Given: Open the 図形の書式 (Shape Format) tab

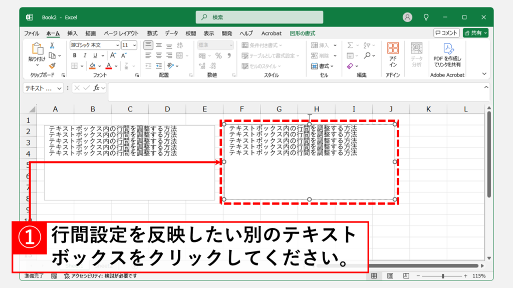Looking at the screenshot, I should [302, 33].
